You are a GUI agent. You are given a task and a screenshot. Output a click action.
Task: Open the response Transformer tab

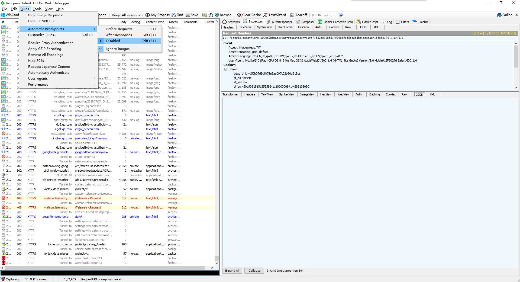231,94
